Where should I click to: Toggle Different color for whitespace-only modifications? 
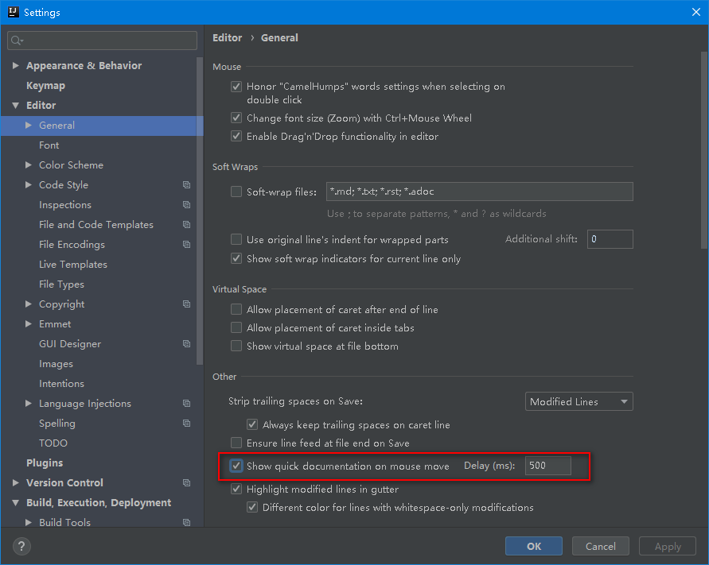coord(252,507)
